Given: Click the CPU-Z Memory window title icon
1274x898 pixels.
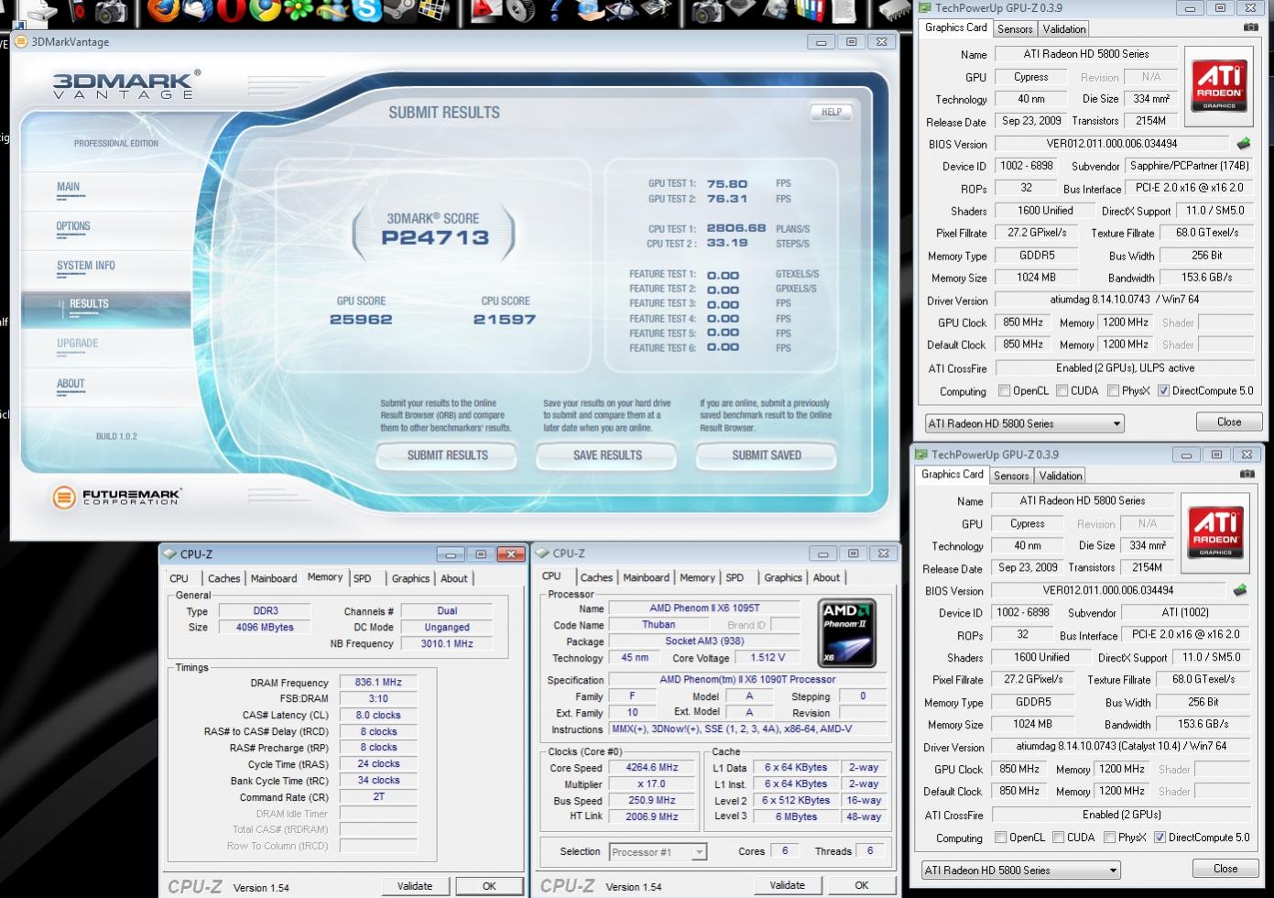Looking at the screenshot, I should click(169, 553).
